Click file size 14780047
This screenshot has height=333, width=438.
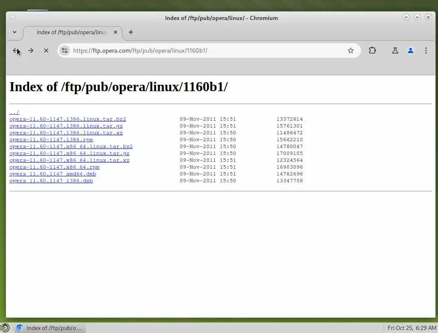290,146
